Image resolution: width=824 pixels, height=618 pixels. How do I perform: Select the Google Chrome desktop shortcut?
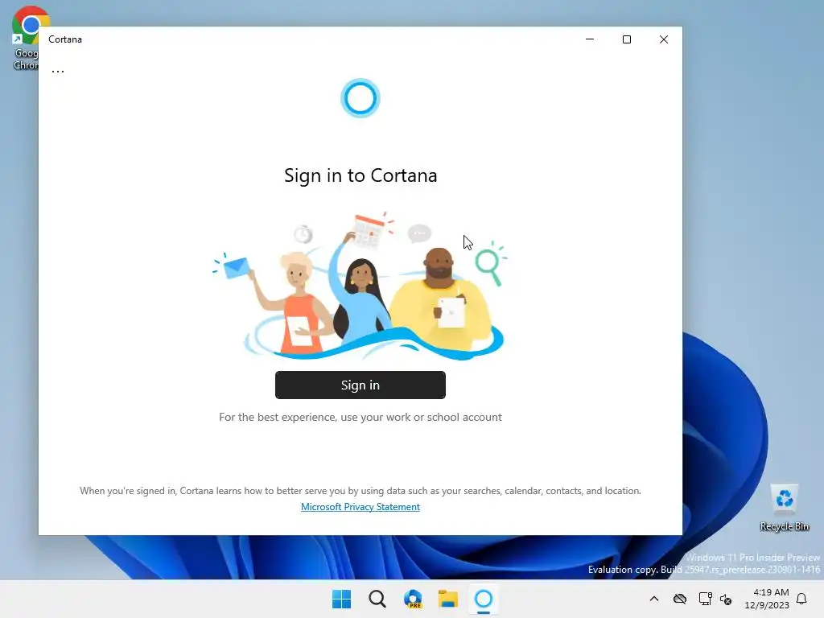click(25, 38)
